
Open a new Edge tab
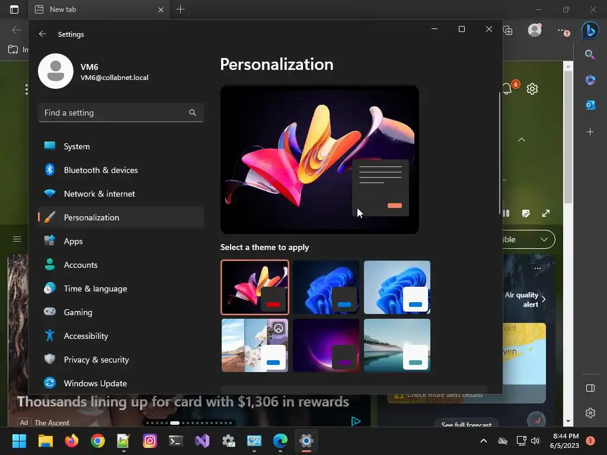tap(180, 9)
